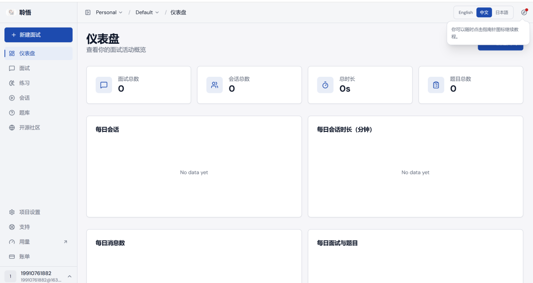Click the account email 19910761882@163
The width and height of the screenshot is (533, 283).
[41, 280]
